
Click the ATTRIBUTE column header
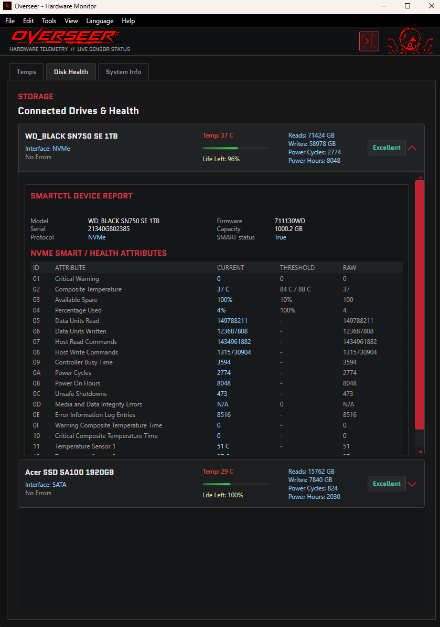pos(70,267)
